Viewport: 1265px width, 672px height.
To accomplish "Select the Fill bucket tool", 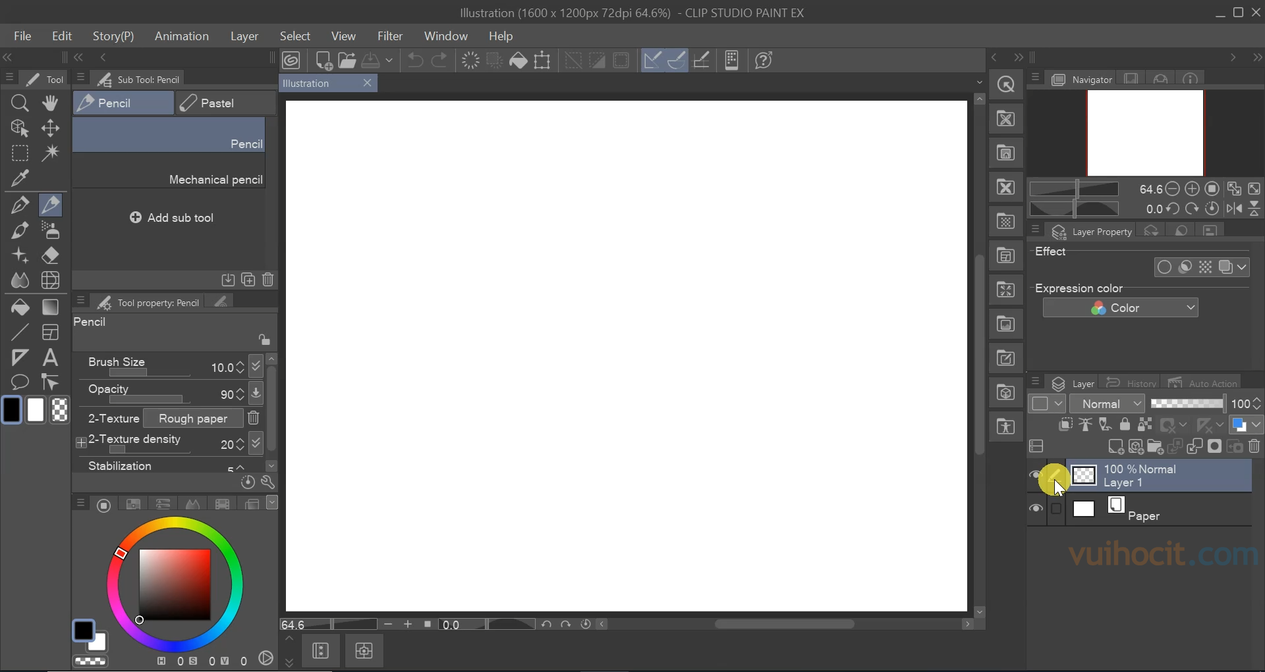I will tap(20, 307).
